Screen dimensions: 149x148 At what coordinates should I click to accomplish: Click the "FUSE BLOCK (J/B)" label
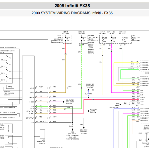(x=136, y=38)
